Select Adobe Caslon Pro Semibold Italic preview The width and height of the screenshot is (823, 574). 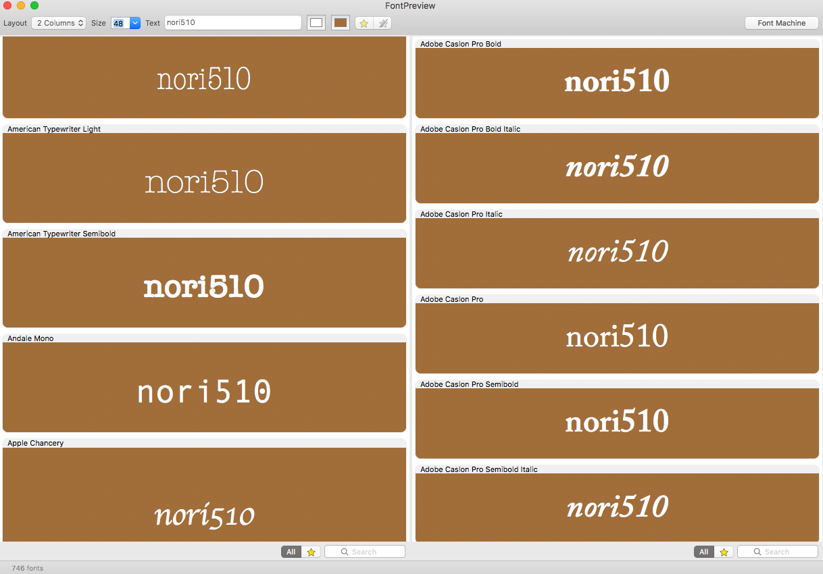[x=617, y=506]
